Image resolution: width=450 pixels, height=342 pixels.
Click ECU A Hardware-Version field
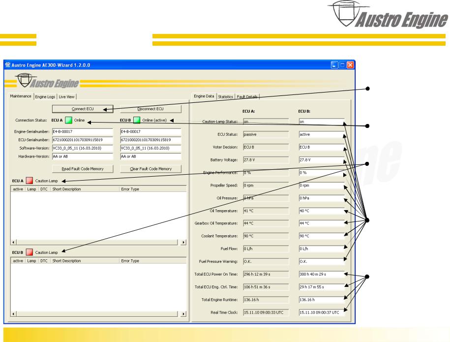83,156
